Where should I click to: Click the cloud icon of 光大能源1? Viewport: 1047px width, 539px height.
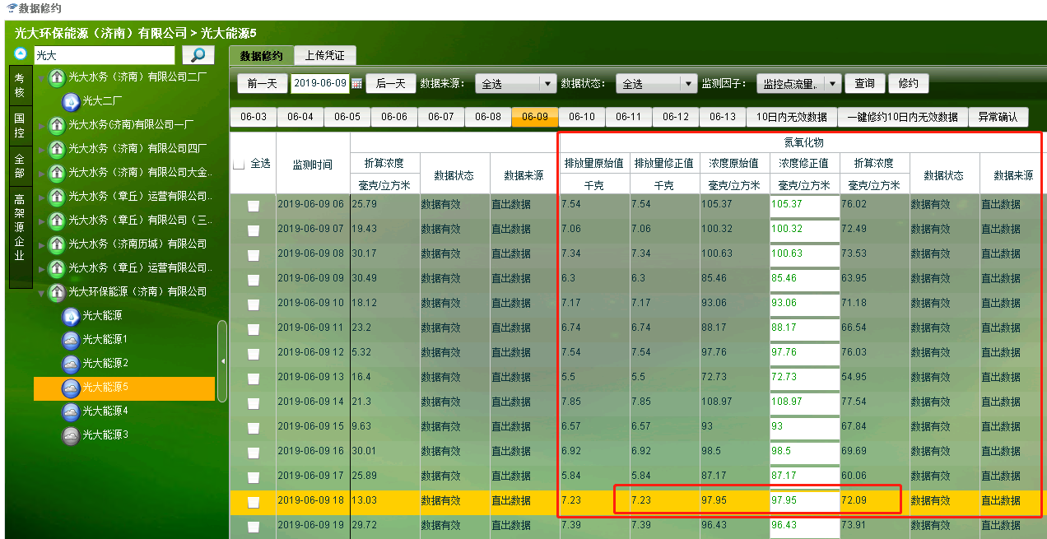pyautogui.click(x=72, y=340)
